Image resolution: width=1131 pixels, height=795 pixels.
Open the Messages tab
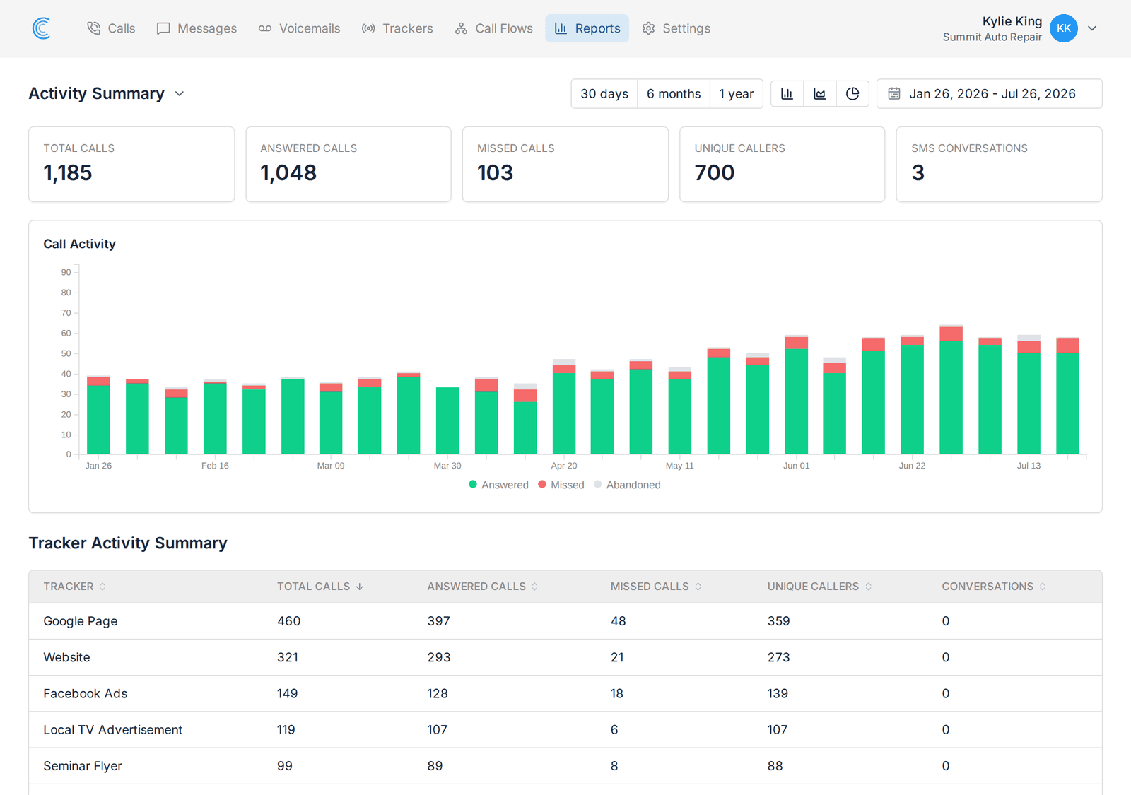pos(197,28)
